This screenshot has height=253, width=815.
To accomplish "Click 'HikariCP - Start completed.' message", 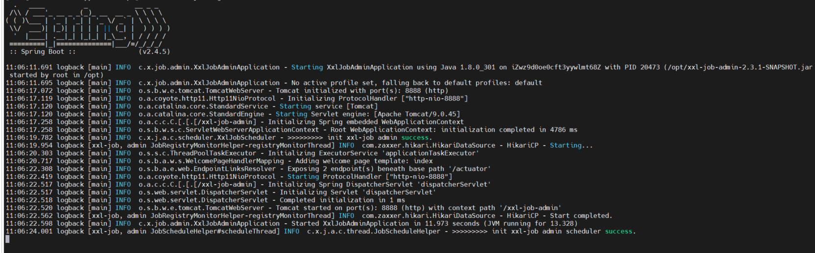I will (560, 215).
